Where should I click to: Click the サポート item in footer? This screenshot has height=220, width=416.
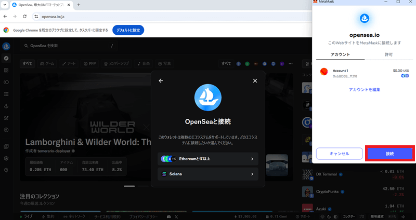[303, 216]
